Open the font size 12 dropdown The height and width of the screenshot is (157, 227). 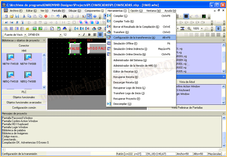tap(79, 35)
